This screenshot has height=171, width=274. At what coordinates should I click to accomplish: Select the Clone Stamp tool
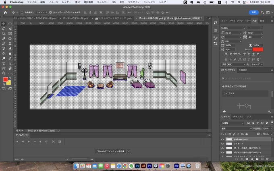pyautogui.click(x=10, y=43)
